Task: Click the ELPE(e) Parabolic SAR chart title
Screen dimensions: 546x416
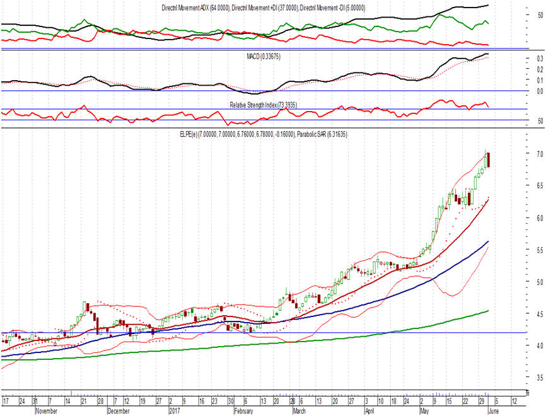Action: [x=264, y=134]
